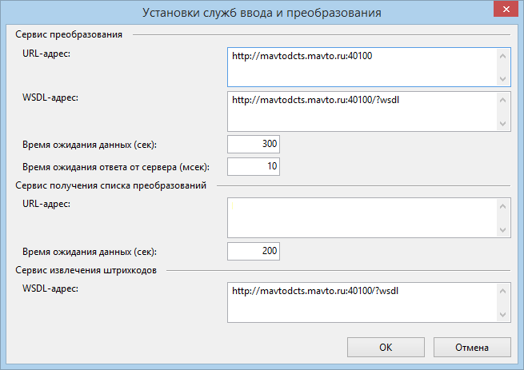Focus the data wait field showing 200
This screenshot has width=524, height=370.
point(254,251)
